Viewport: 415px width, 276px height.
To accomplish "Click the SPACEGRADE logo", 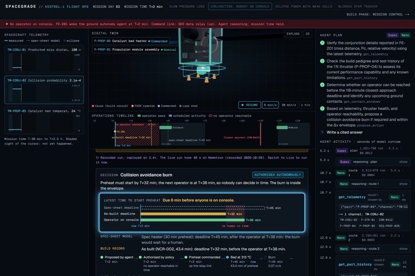I will pyautogui.click(x=21, y=6).
